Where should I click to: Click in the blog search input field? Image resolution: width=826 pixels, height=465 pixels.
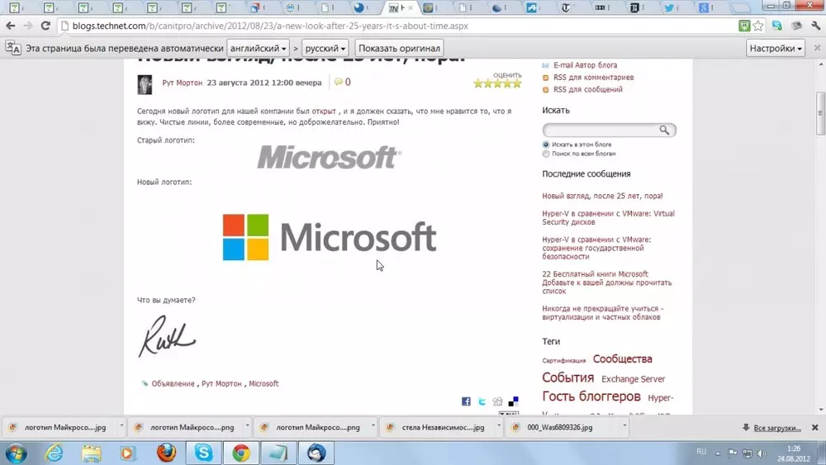[x=601, y=130]
